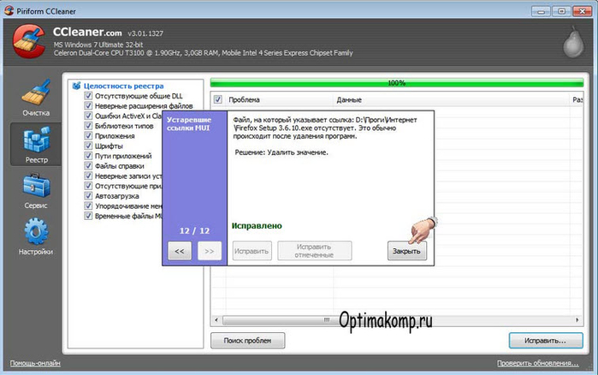Click the CCleaner logo icon
Viewport: 598px width, 375px height.
tap(28, 41)
